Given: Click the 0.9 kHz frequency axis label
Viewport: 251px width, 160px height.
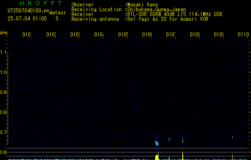Looking at the screenshot, I should 4,92.
